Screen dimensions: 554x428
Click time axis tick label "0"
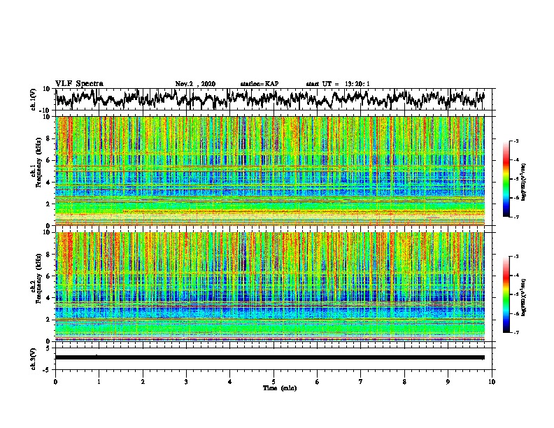coord(55,382)
